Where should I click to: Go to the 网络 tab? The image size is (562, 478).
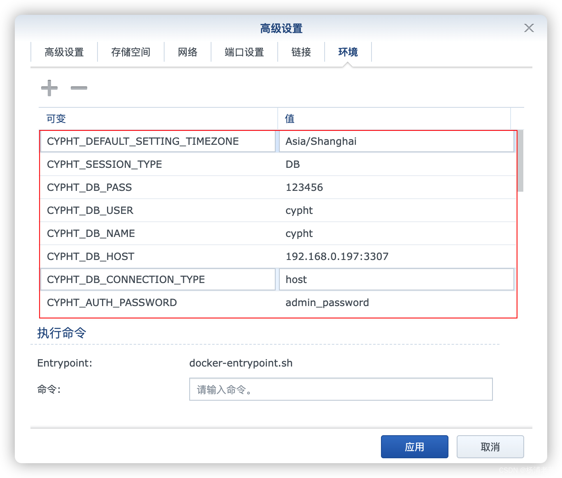coord(188,52)
